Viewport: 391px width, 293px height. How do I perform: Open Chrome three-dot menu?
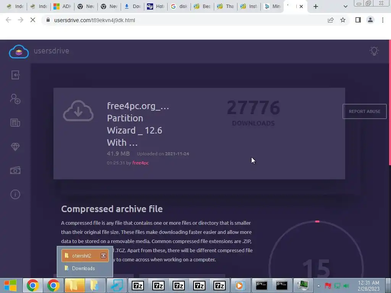pos(383,20)
